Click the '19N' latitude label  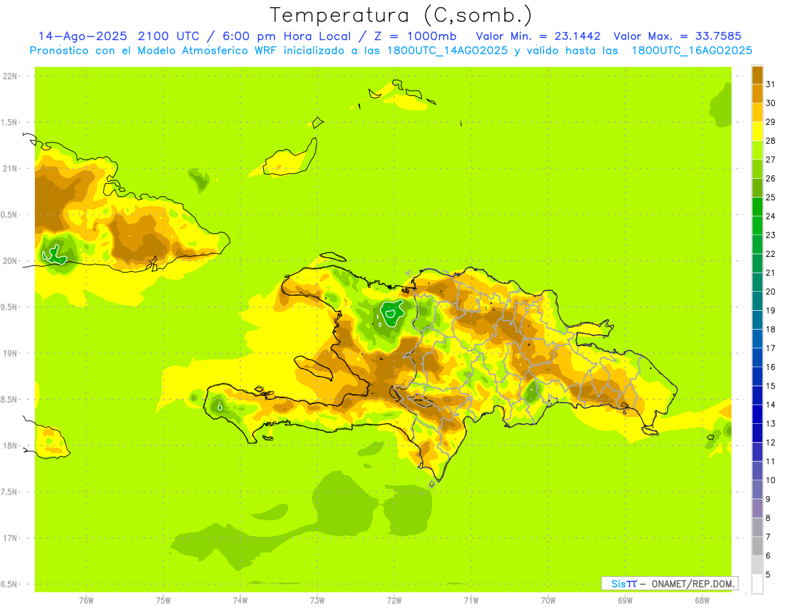[x=11, y=353]
